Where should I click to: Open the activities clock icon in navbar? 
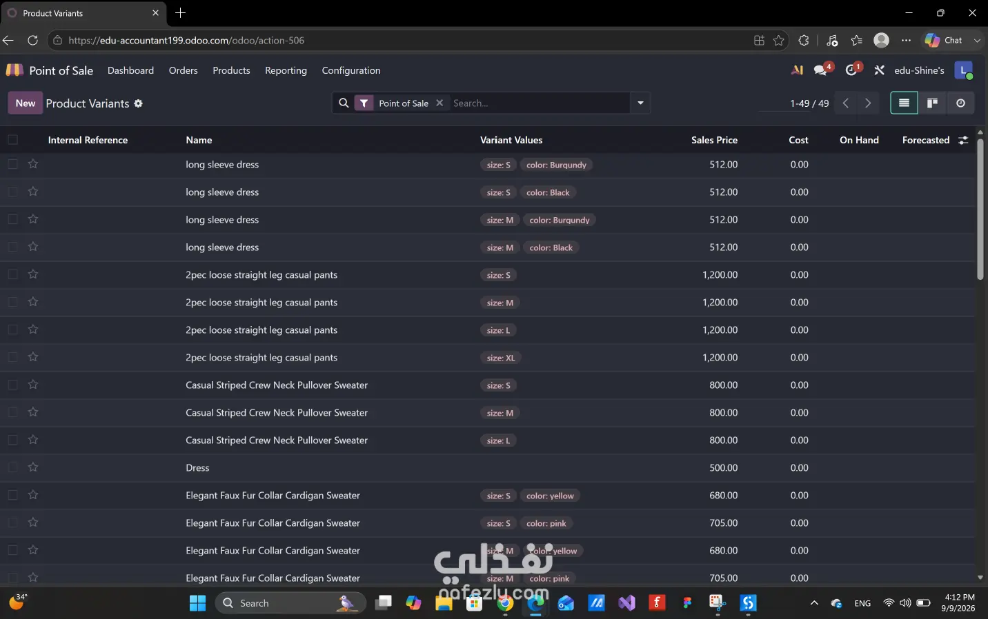pos(852,70)
